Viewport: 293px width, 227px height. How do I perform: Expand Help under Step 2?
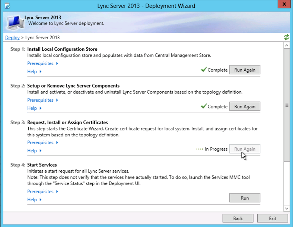coord(34,108)
